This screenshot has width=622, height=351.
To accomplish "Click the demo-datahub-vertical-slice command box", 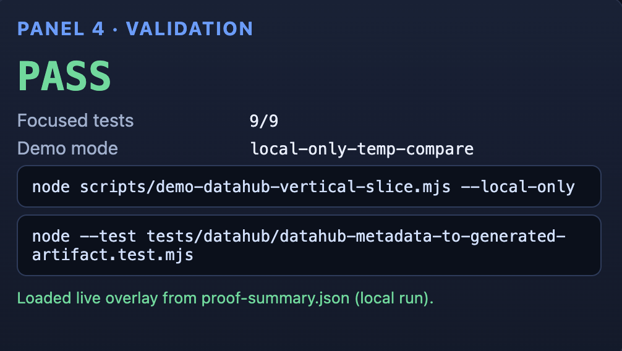I will pyautogui.click(x=309, y=187).
